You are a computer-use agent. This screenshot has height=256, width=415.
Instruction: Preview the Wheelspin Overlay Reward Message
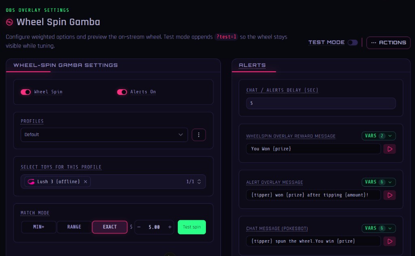389,149
